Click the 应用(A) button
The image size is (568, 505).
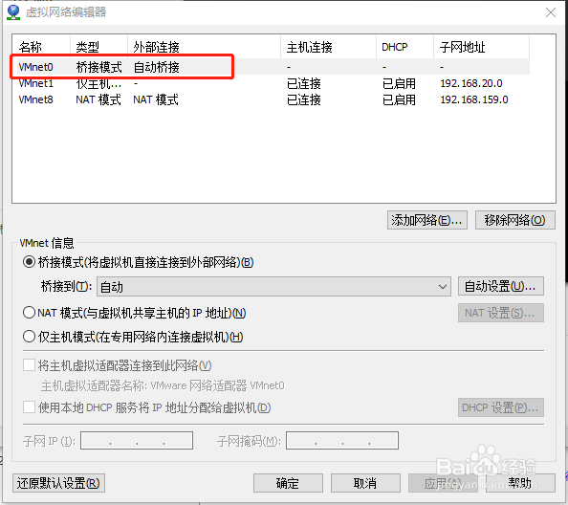coord(443,483)
